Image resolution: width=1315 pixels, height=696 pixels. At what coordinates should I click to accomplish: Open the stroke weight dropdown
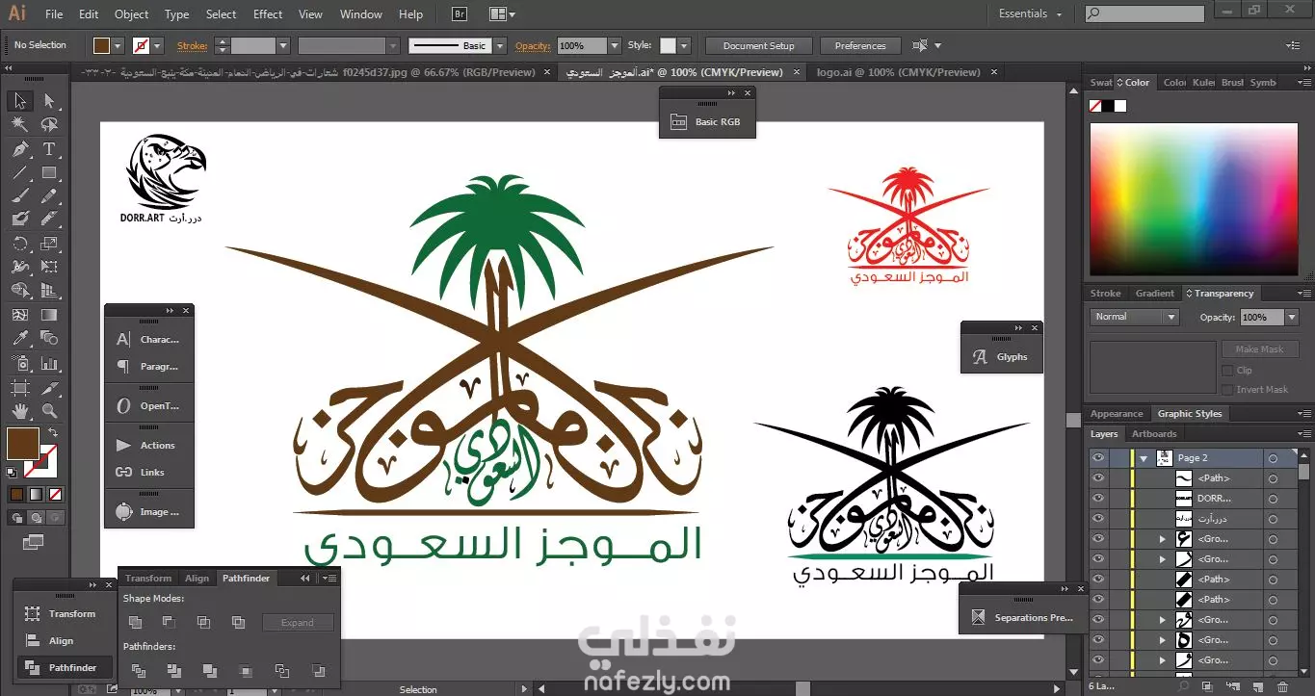tap(283, 45)
